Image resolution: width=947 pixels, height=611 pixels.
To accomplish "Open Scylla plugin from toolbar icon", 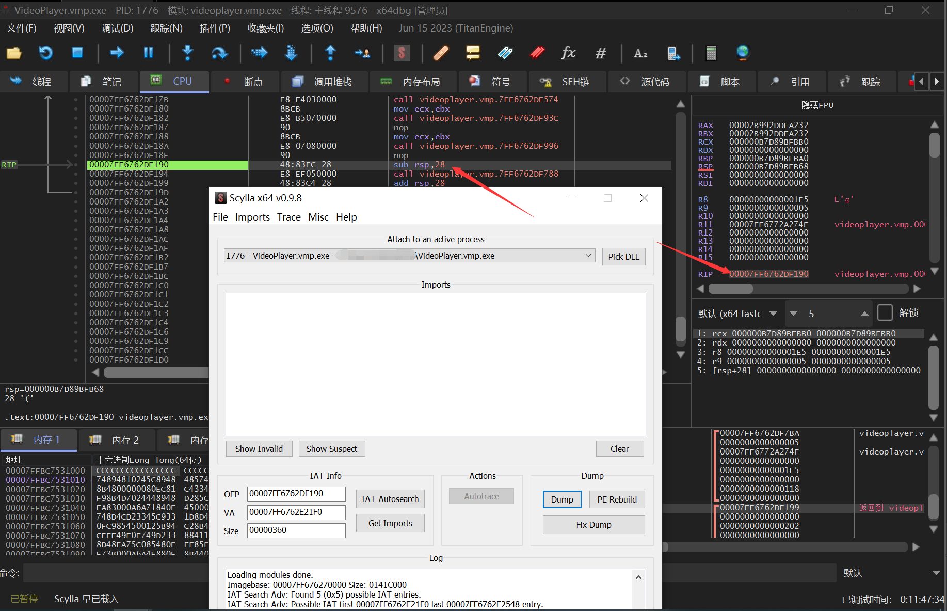I will (x=402, y=53).
